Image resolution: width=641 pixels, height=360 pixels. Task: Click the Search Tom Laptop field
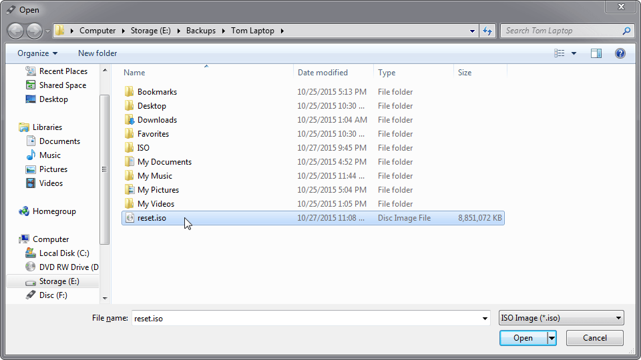(561, 31)
